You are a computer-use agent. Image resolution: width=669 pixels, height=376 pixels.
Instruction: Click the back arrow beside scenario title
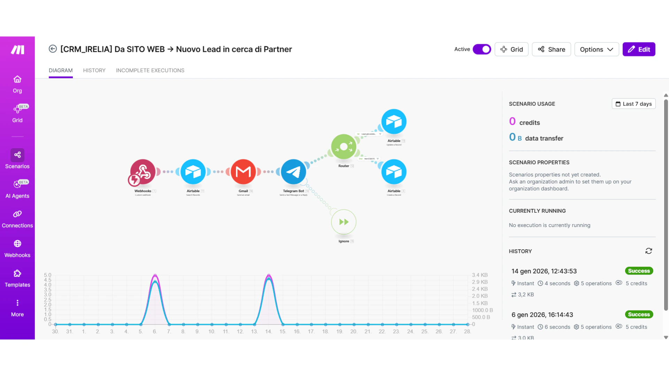tap(53, 49)
